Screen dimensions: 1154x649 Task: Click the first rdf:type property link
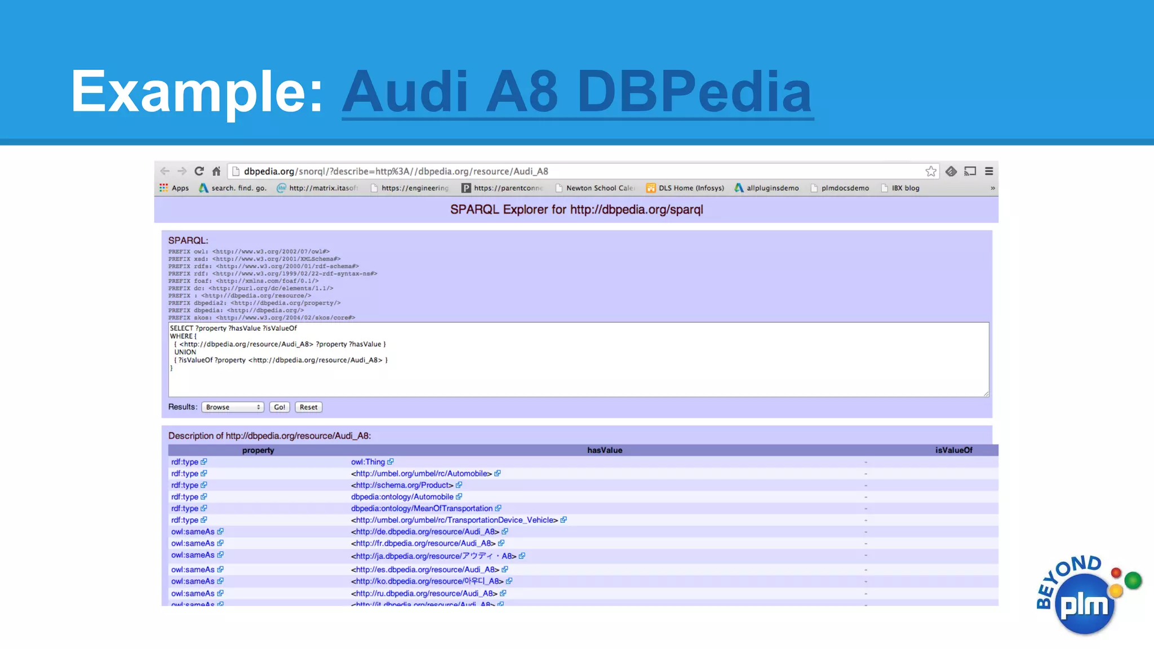(x=185, y=462)
